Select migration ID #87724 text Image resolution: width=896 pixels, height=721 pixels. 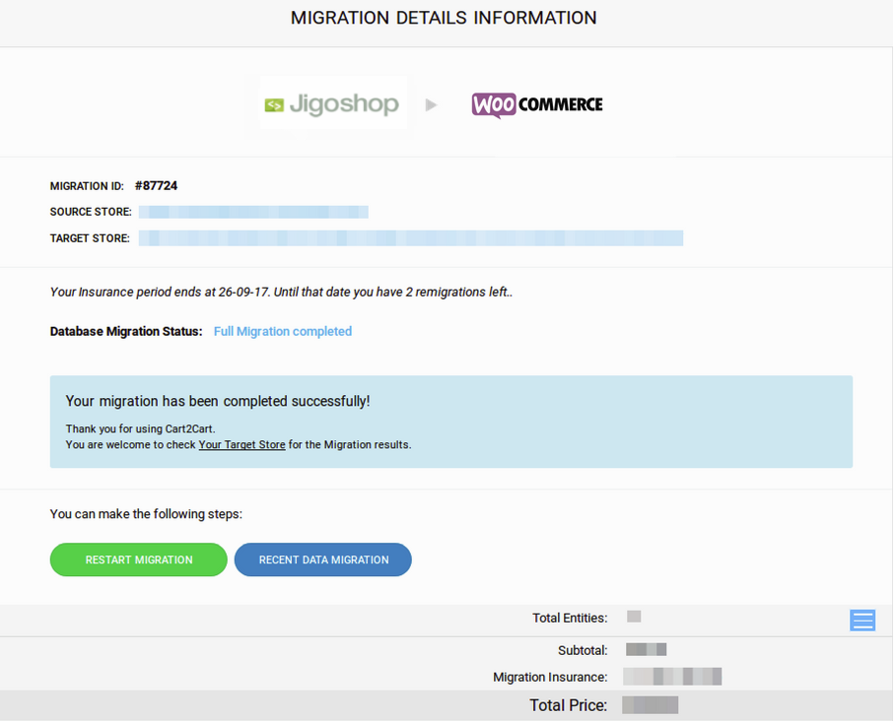[156, 185]
